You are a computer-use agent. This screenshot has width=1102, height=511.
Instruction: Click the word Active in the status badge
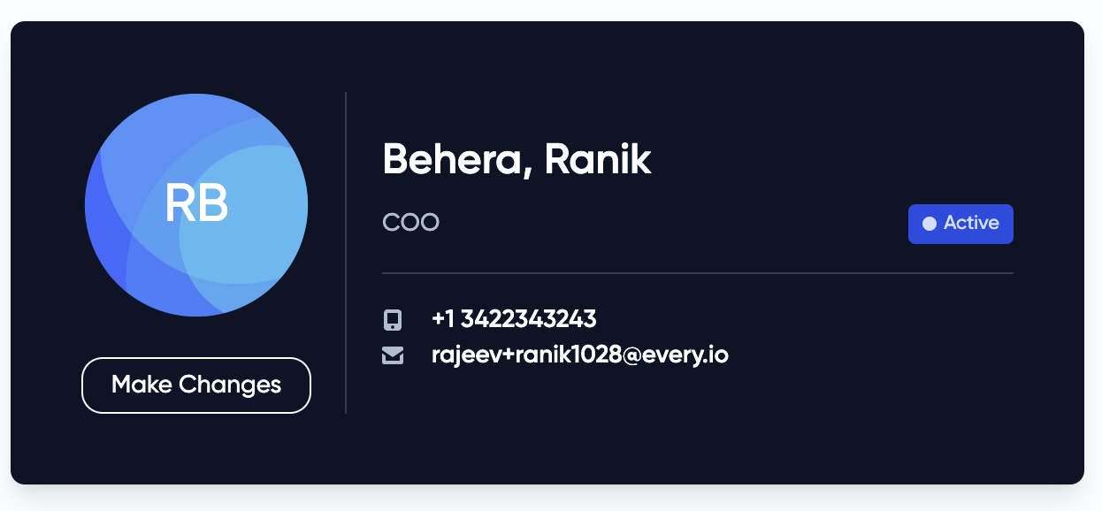click(x=971, y=224)
